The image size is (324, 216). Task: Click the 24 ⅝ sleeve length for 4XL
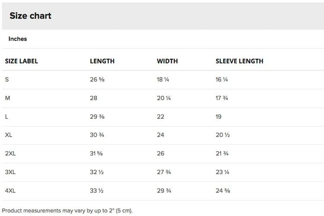[223, 191]
